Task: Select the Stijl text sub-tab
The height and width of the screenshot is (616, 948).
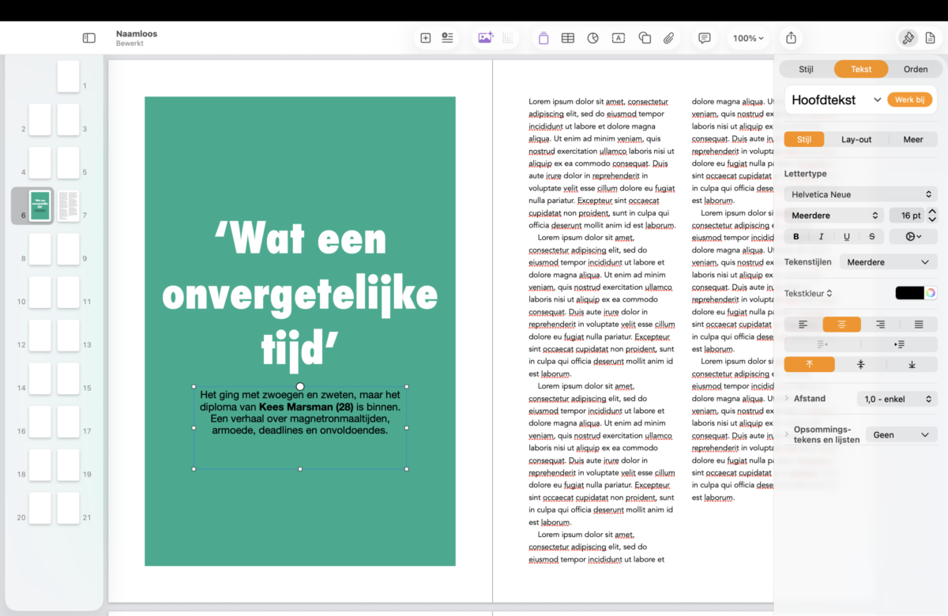Action: click(804, 139)
